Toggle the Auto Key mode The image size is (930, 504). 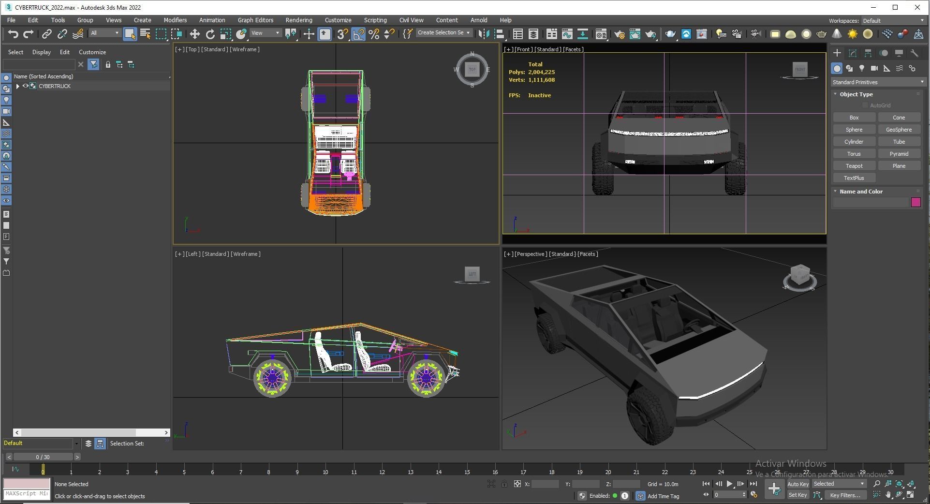tap(798, 484)
